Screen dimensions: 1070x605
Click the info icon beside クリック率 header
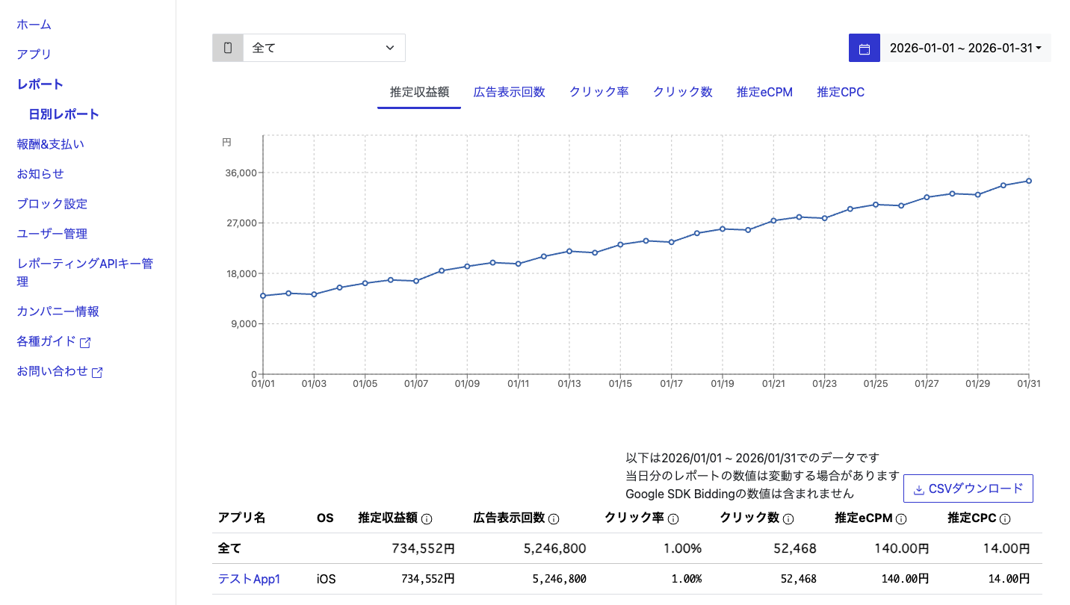tap(675, 518)
